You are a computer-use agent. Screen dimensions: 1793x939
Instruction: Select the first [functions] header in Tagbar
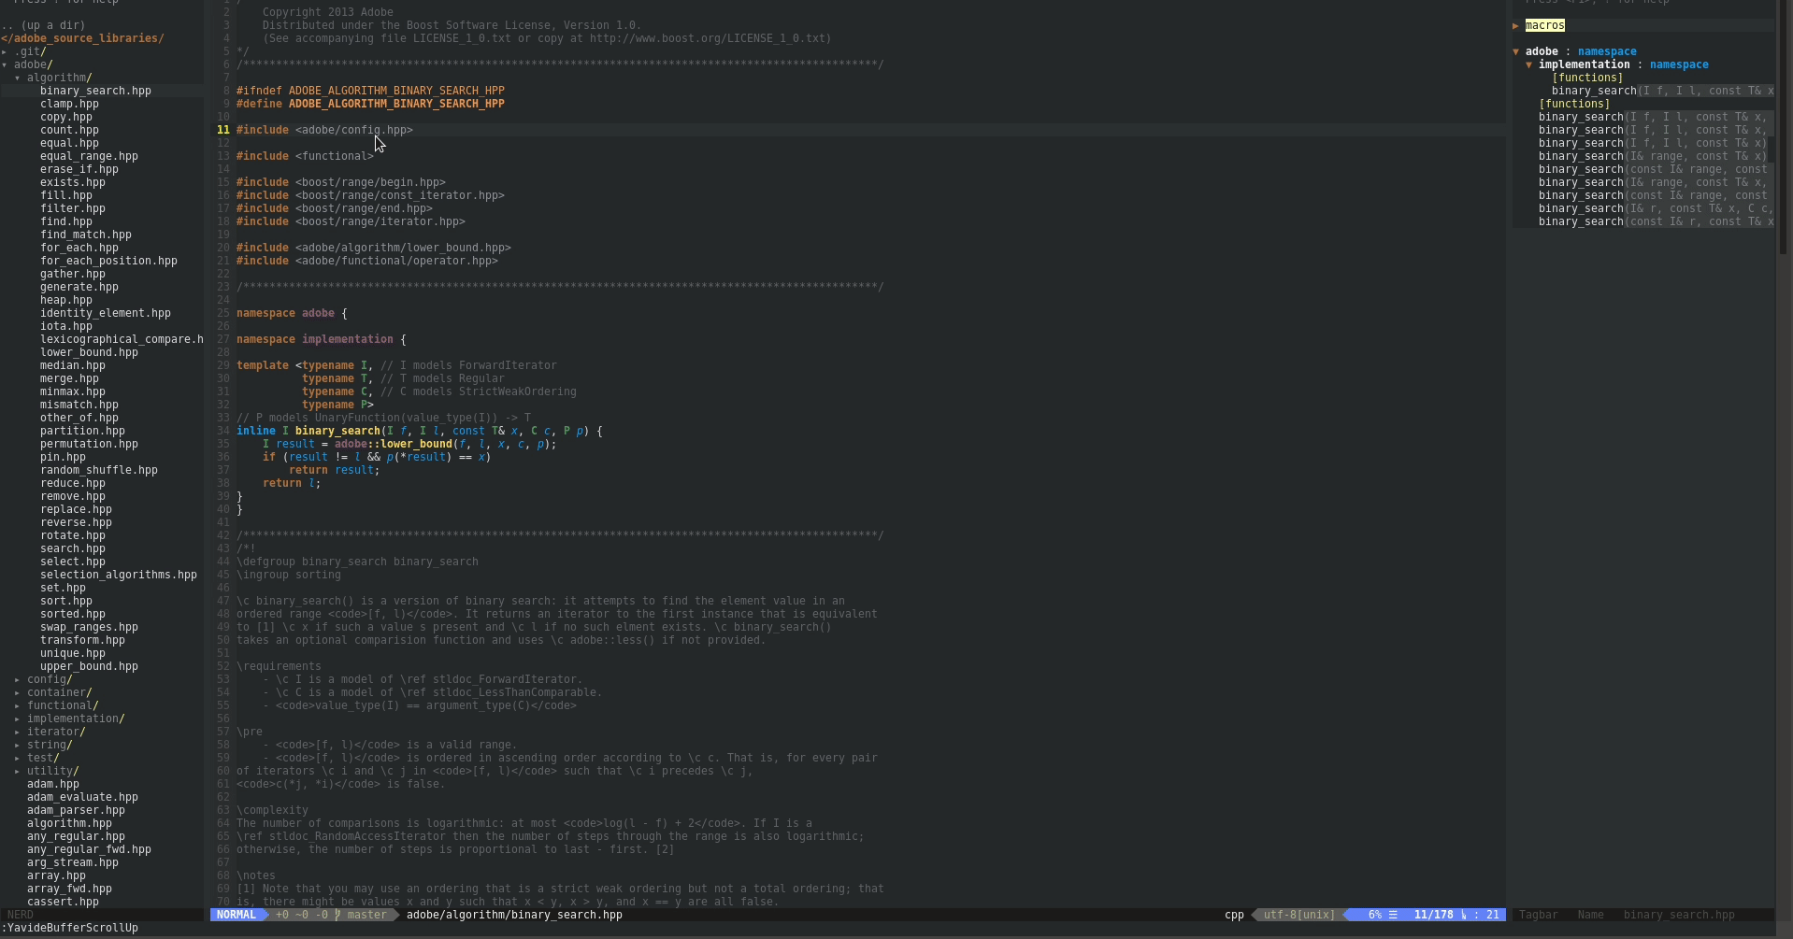[x=1587, y=78]
